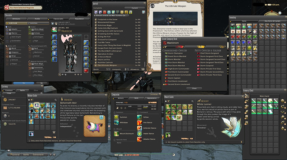Click the Ninja job icon

[x=7, y=56]
